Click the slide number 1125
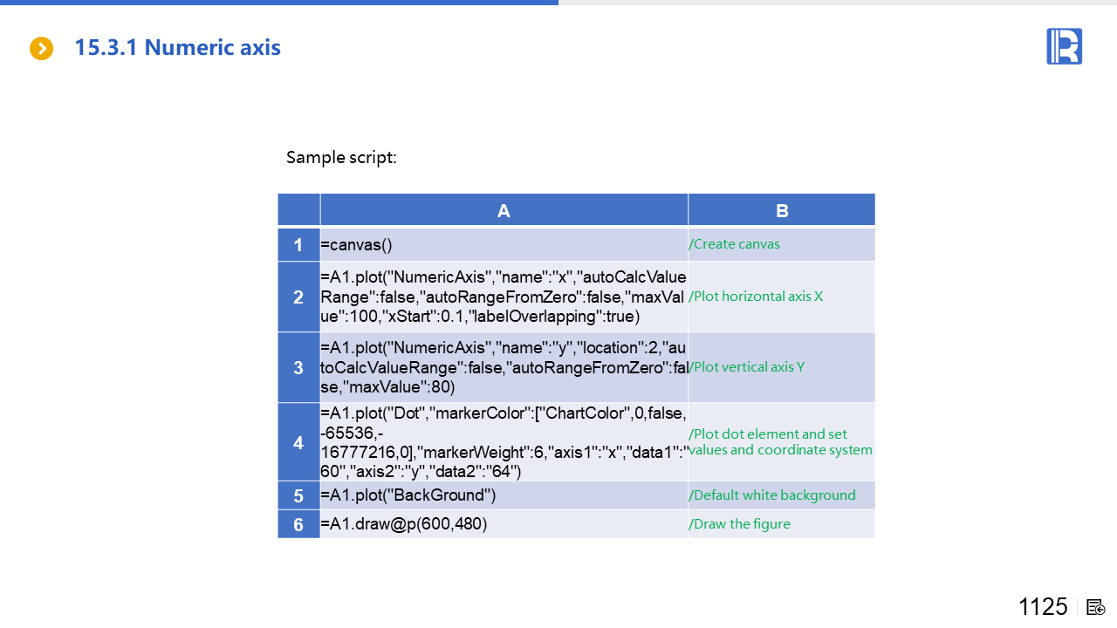Image resolution: width=1117 pixels, height=628 pixels. coord(1043,607)
